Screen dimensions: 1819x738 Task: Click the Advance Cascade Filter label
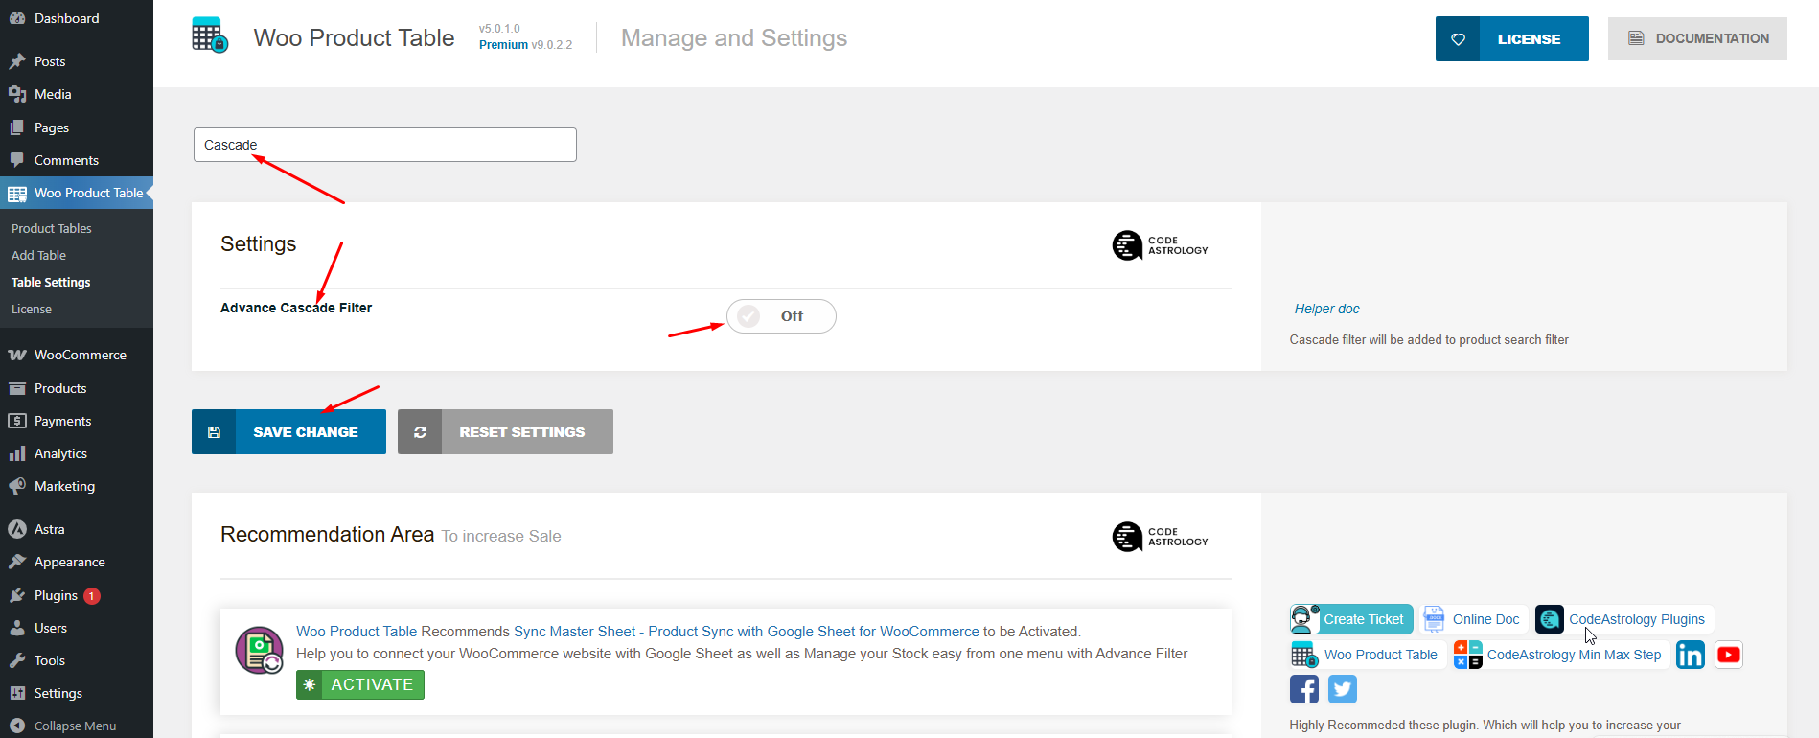point(296,308)
